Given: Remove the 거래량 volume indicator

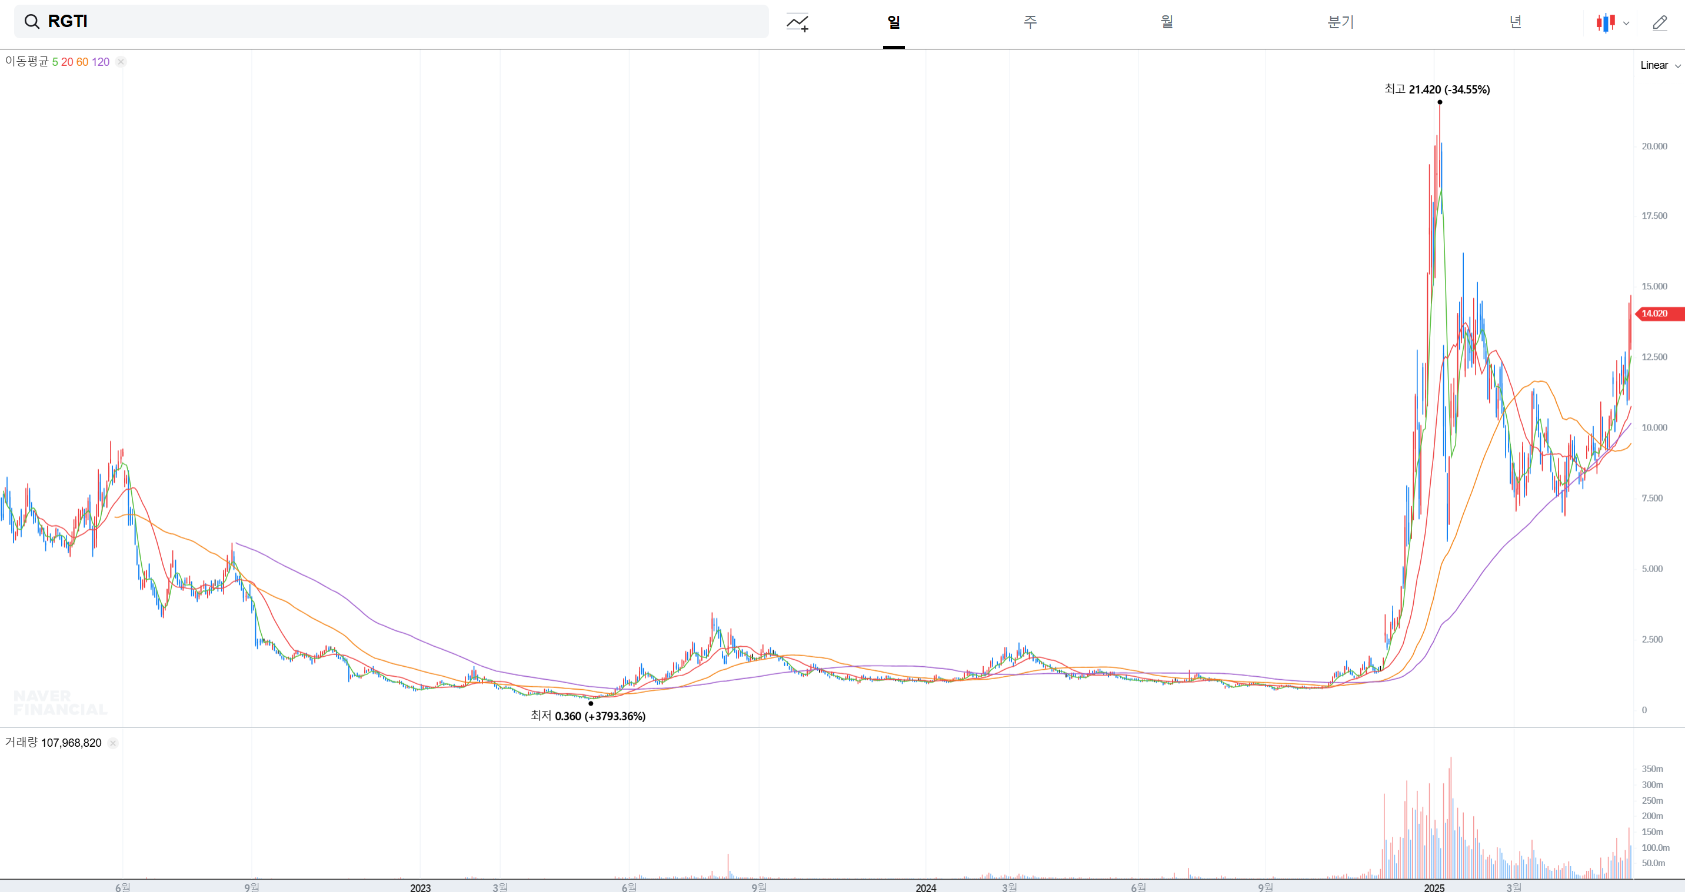Looking at the screenshot, I should click(x=113, y=743).
